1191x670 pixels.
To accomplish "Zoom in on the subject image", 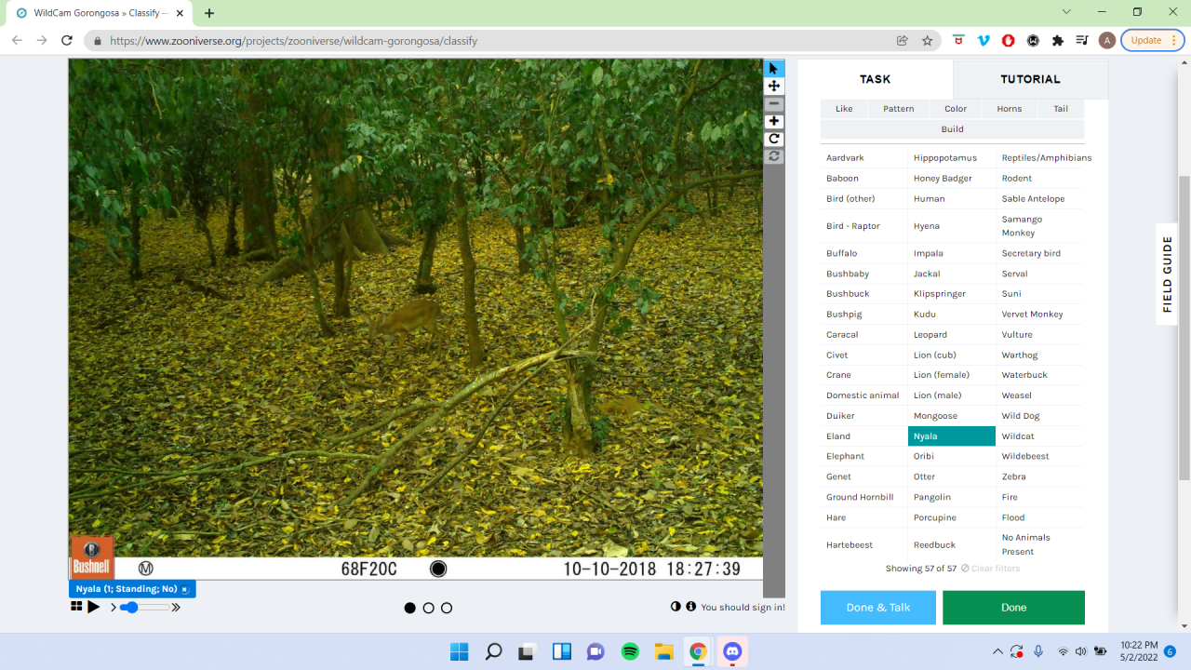I will [773, 121].
